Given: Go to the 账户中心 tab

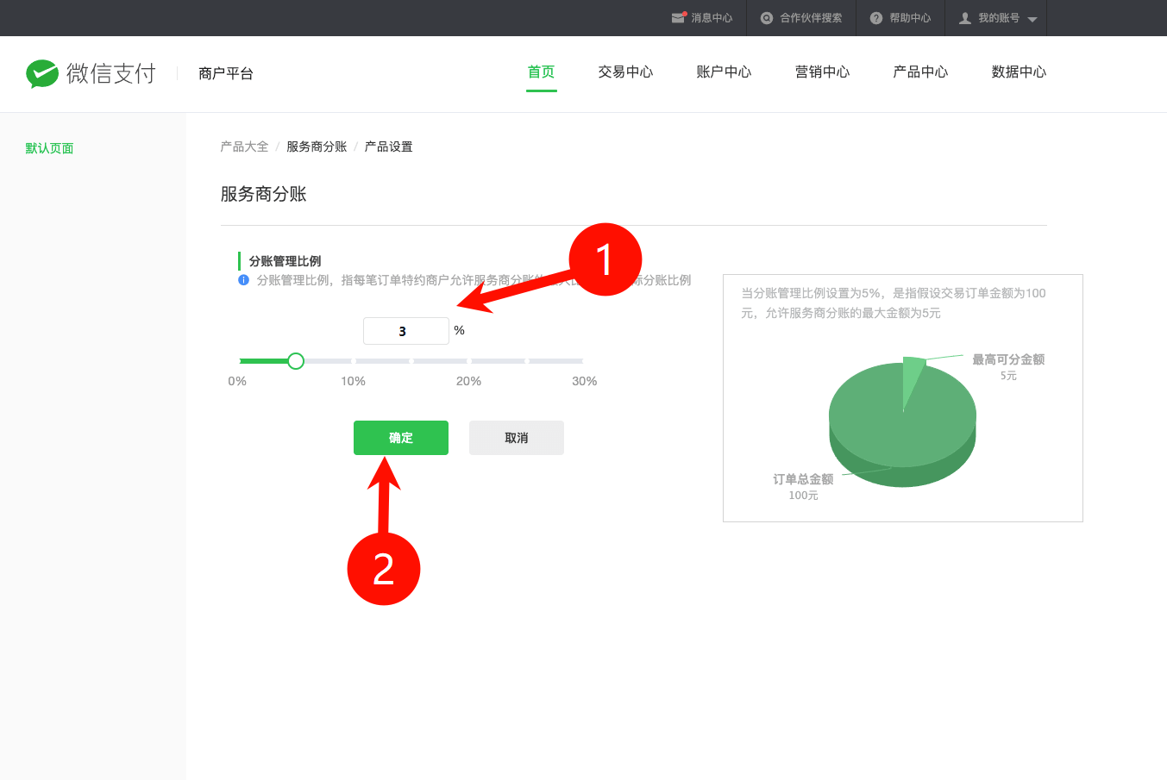Looking at the screenshot, I should click(x=724, y=72).
